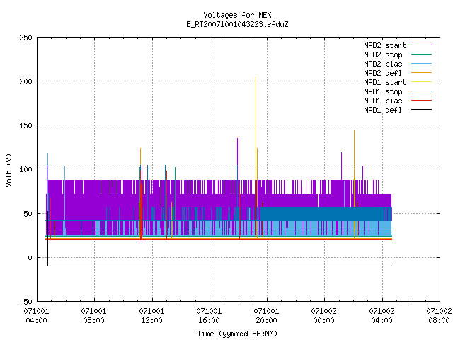Select the file name E_RT20071001043223.sfduZ
The height and width of the screenshot is (340, 453).
pyautogui.click(x=237, y=24)
